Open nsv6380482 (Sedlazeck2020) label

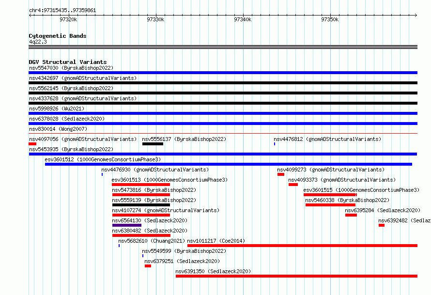[150, 231]
